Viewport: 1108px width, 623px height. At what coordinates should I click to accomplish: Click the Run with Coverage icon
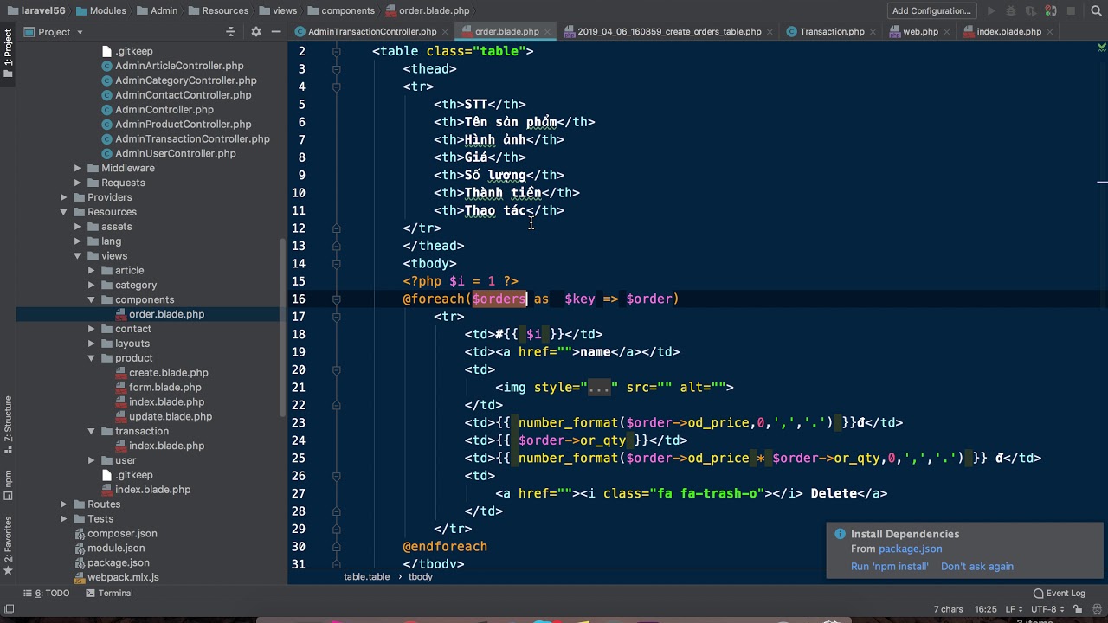click(x=1031, y=11)
